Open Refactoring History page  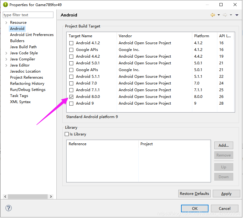click(x=27, y=84)
